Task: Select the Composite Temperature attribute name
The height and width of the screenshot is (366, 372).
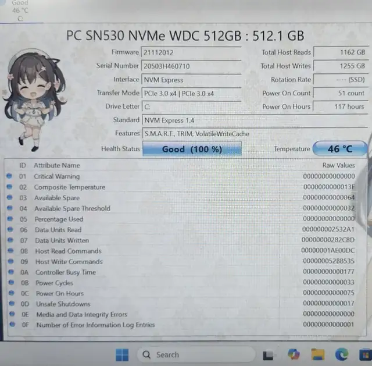Action: pyautogui.click(x=70, y=187)
